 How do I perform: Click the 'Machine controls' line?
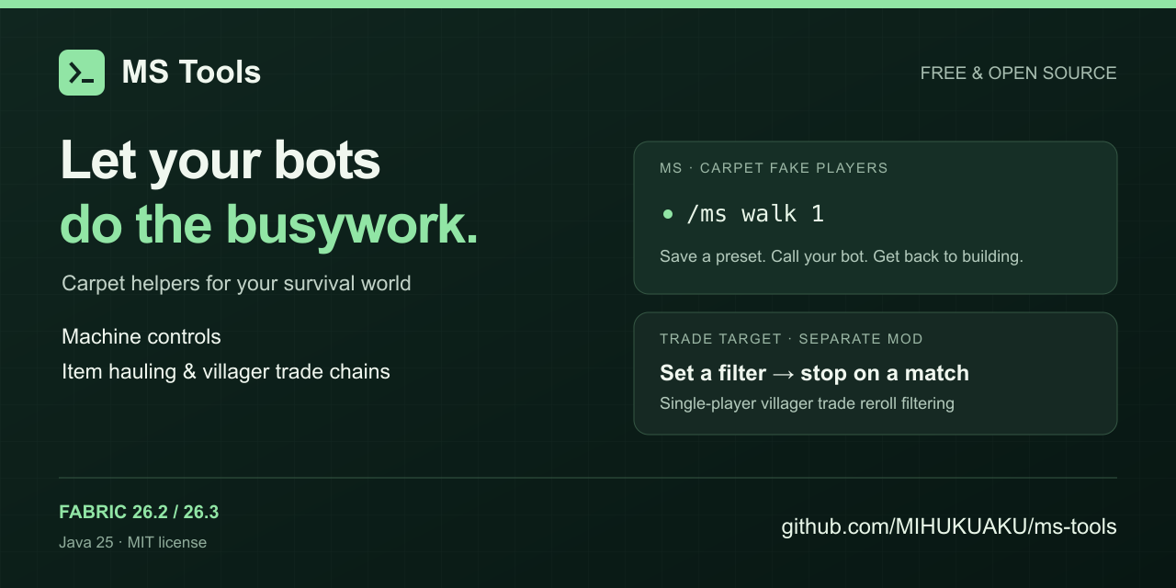coord(141,336)
